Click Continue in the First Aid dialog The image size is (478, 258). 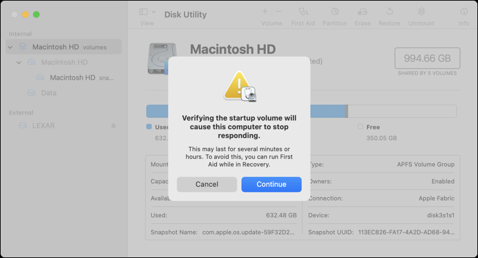(x=271, y=184)
